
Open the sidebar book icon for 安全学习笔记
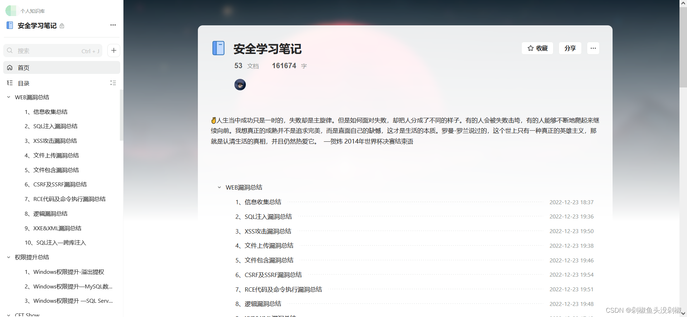(x=10, y=25)
